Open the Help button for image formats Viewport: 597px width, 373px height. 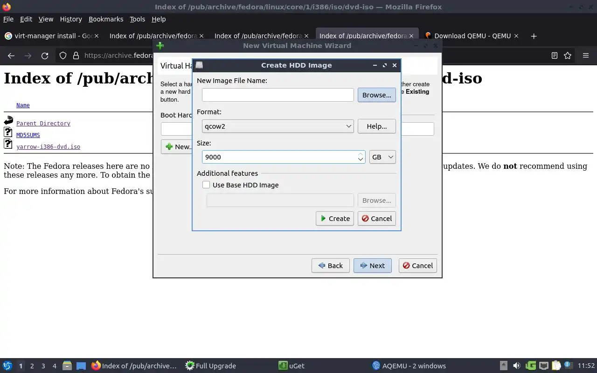(376, 126)
